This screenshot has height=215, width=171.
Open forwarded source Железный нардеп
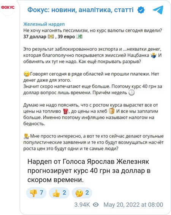[44, 24]
